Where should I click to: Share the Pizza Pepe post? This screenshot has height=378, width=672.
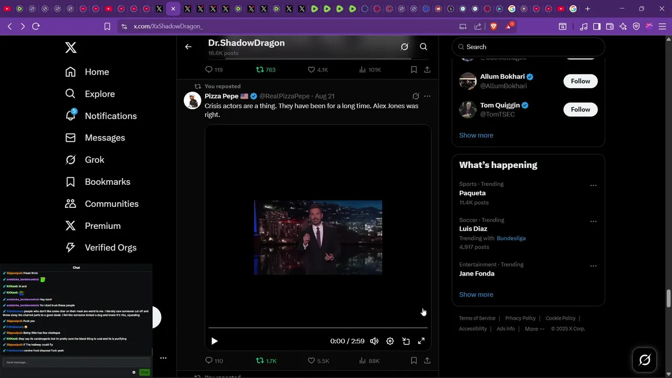pyautogui.click(x=427, y=361)
